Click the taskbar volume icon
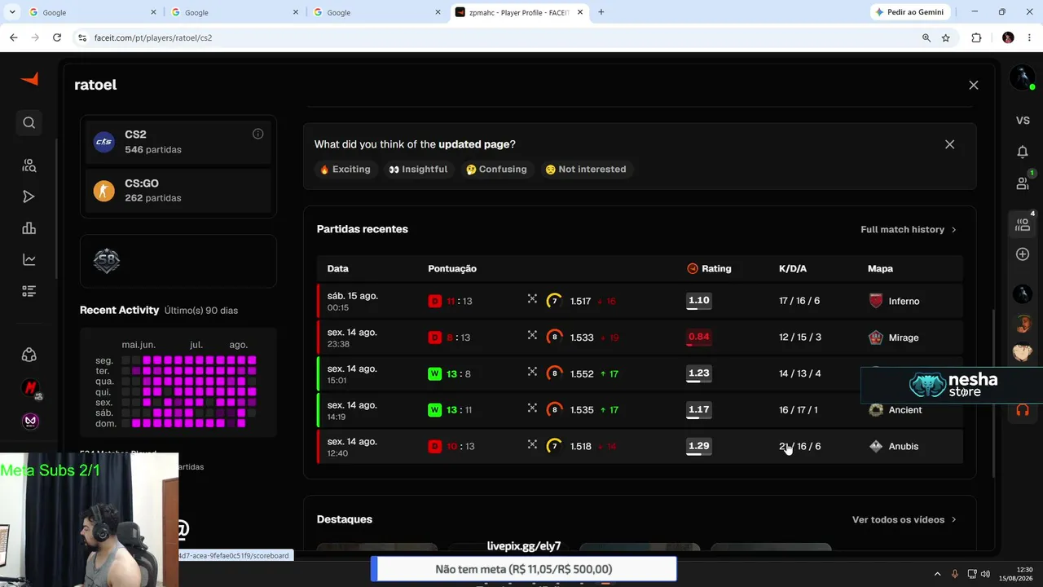1043x587 pixels. (x=984, y=574)
